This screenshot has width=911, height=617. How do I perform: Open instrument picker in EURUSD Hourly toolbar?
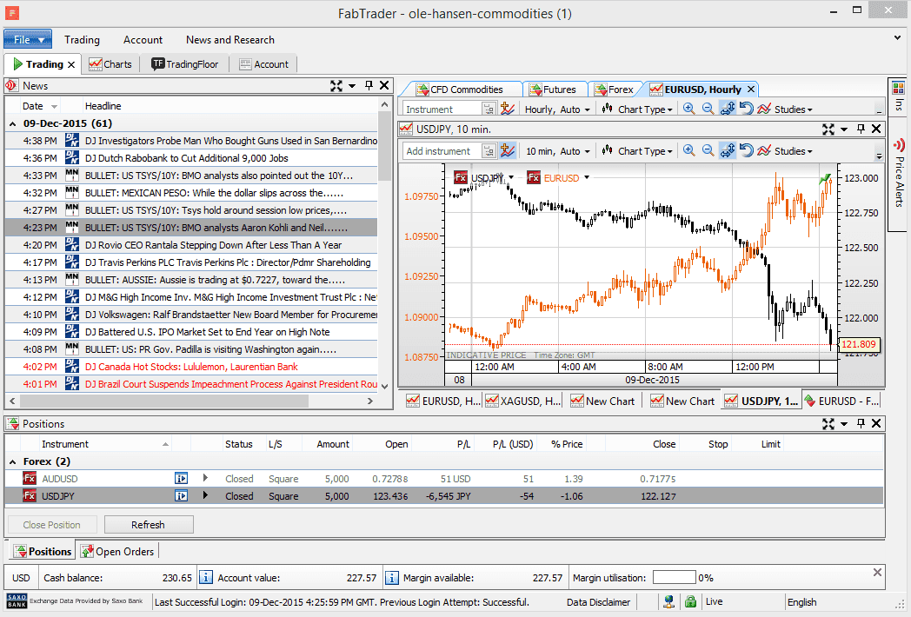tap(489, 109)
